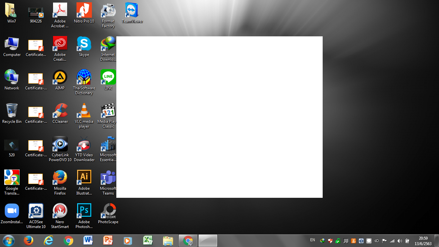Launch the Adobe Photoshop desktop shortcut
The height and width of the screenshot is (247, 439).
coord(84,216)
